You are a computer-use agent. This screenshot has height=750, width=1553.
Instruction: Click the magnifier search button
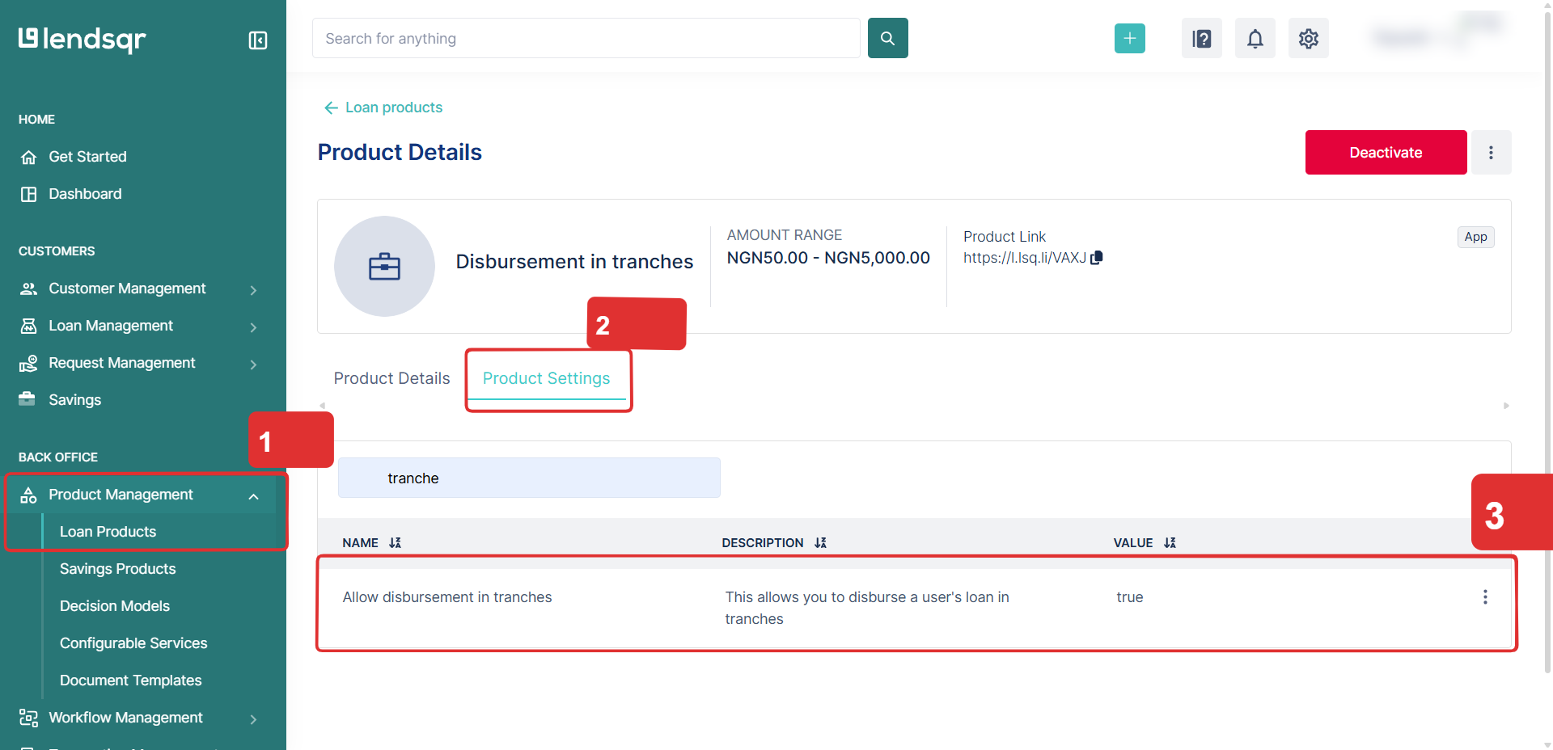point(887,38)
